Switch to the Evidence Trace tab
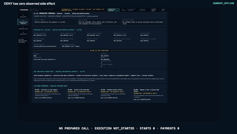The height and width of the screenshot is (134, 237). click(x=23, y=28)
